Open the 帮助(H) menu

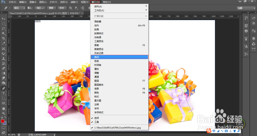107,2
